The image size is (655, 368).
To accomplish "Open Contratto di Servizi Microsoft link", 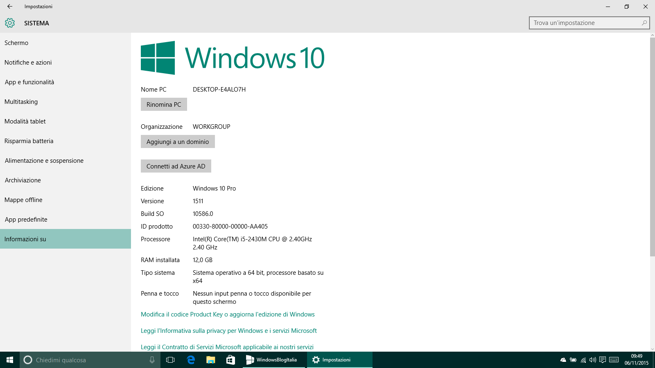I will [227, 347].
